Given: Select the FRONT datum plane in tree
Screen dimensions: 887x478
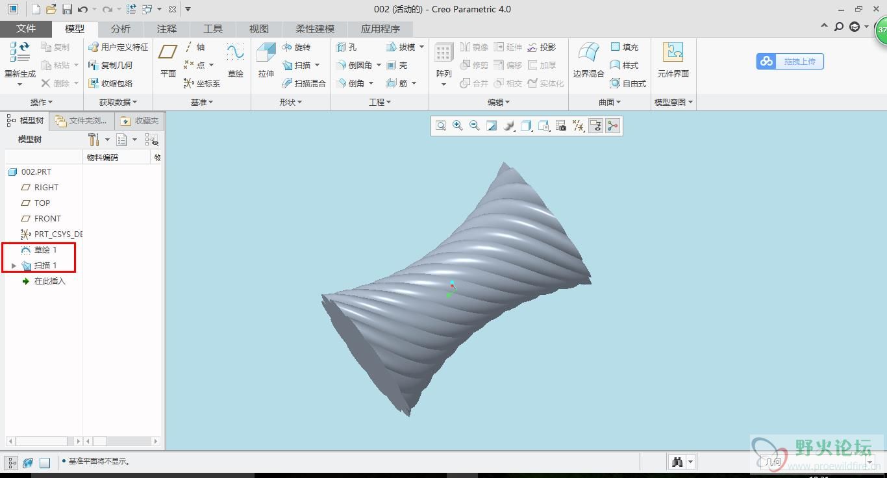Looking at the screenshot, I should (x=41, y=219).
